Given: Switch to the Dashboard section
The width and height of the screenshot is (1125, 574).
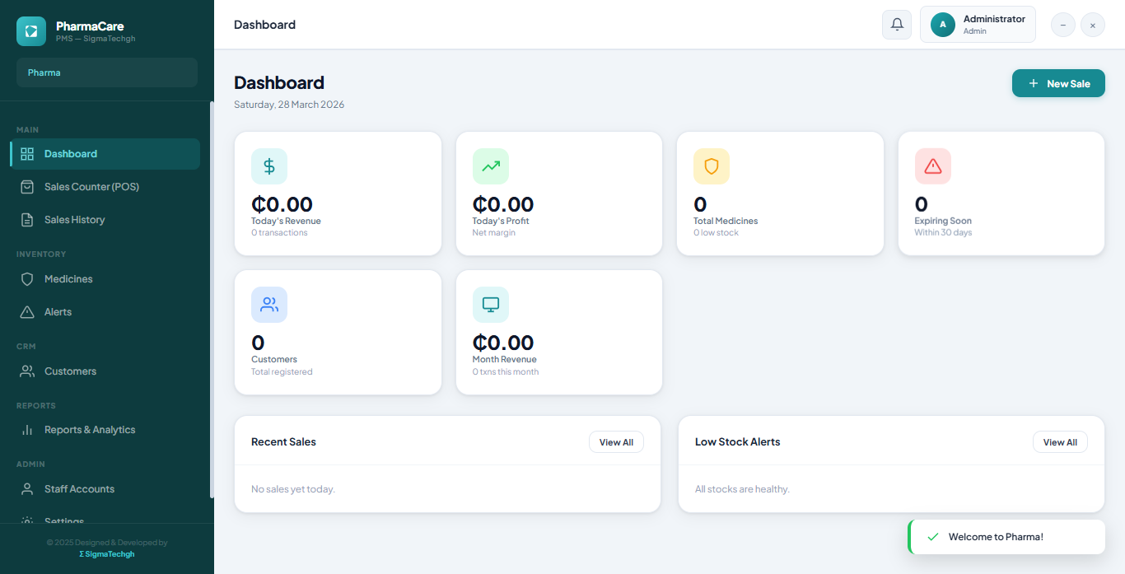Looking at the screenshot, I should tap(70, 154).
